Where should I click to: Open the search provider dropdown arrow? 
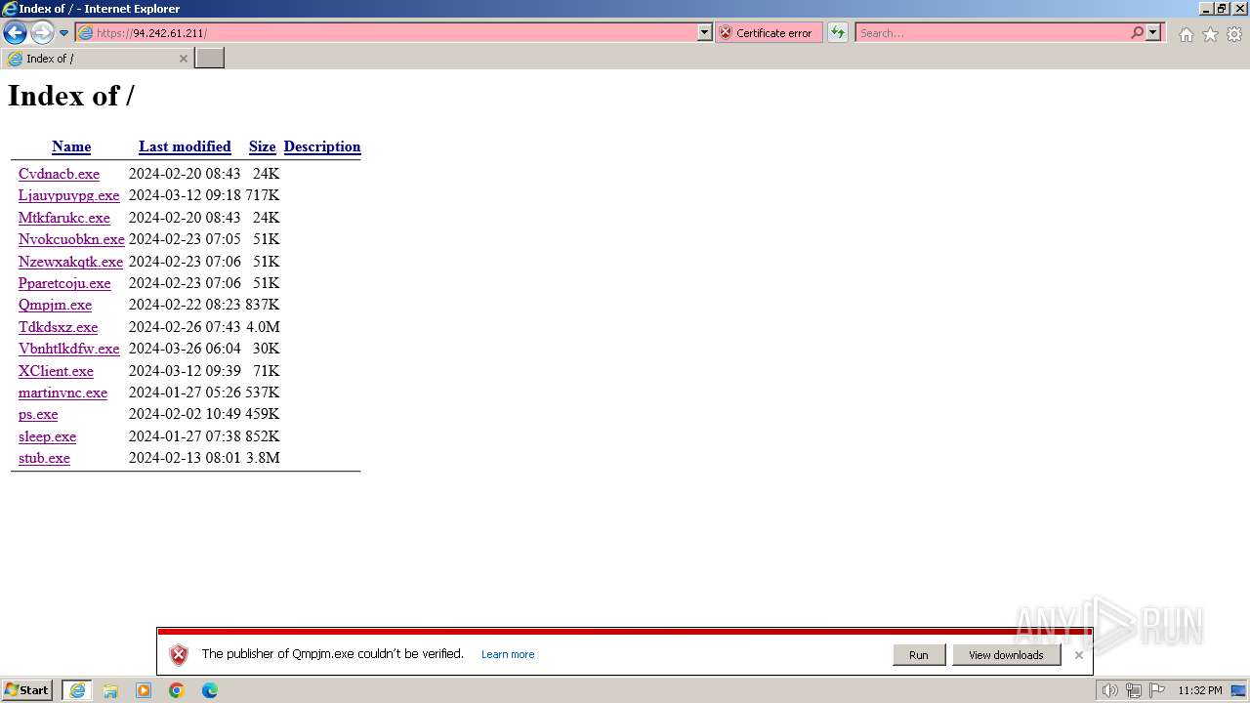pos(1153,32)
